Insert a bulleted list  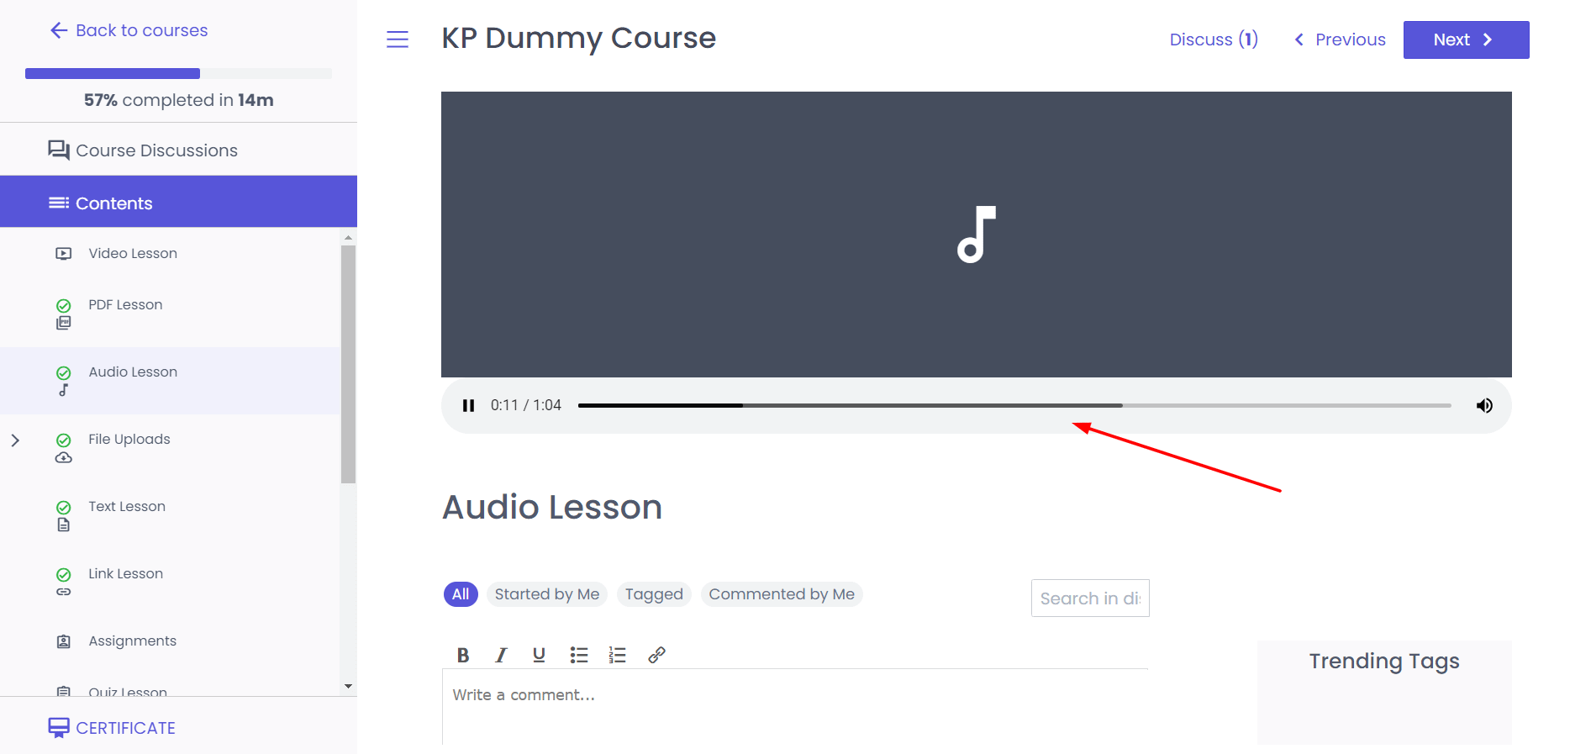pyautogui.click(x=579, y=655)
